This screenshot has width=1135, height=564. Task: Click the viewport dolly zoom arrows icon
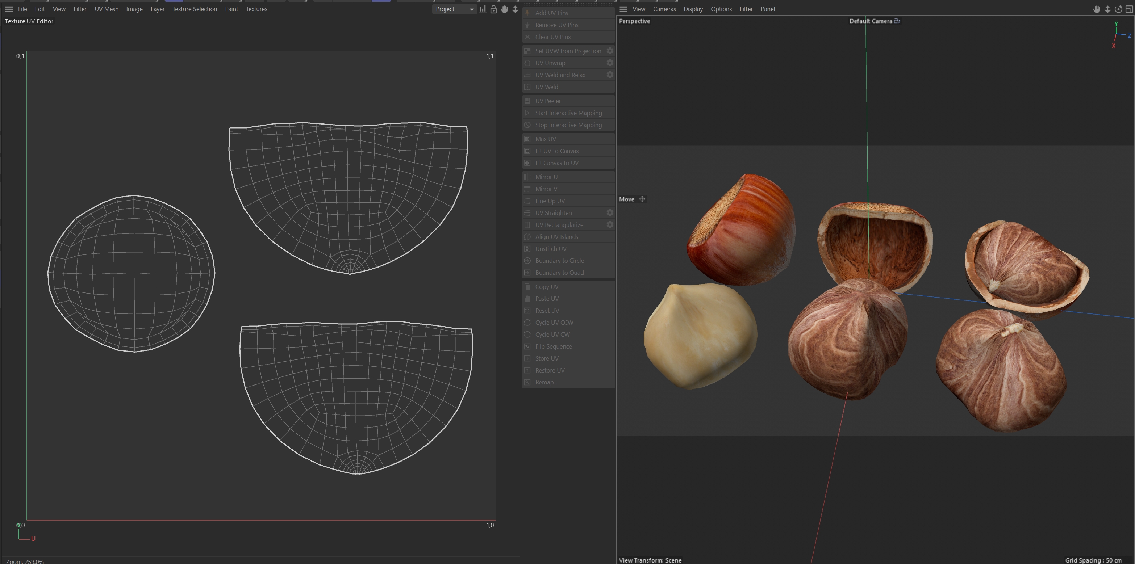pos(1107,9)
